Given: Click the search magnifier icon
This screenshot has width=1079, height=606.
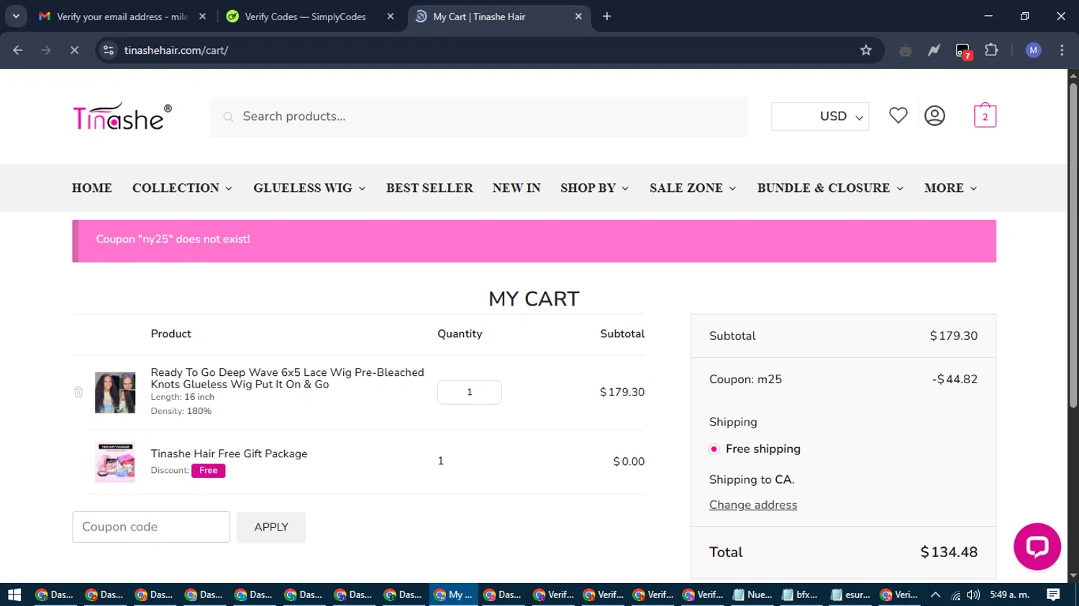Looking at the screenshot, I should coord(228,116).
